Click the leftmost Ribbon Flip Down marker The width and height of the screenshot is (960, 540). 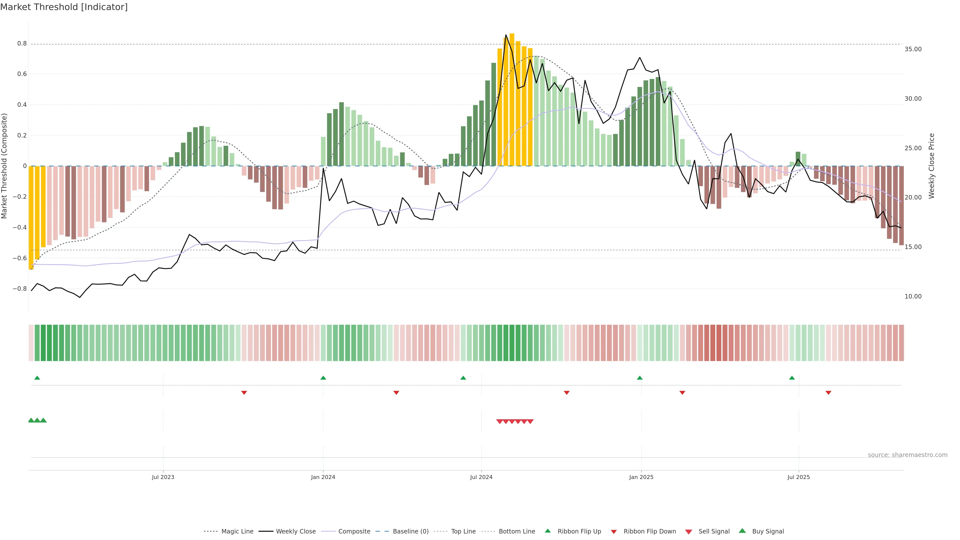[x=244, y=392]
